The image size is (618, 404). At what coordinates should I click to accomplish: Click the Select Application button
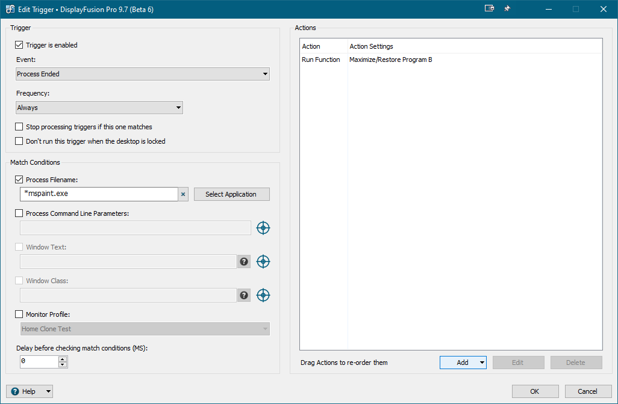tap(231, 194)
